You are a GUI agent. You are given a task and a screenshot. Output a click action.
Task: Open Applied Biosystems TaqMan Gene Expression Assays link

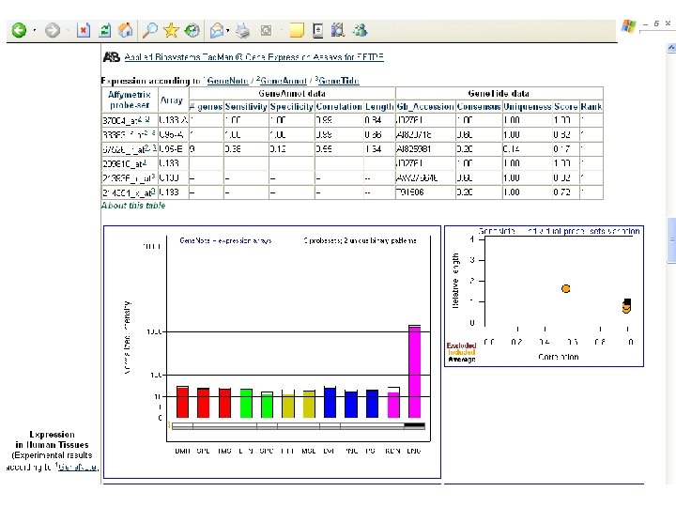[x=253, y=57]
